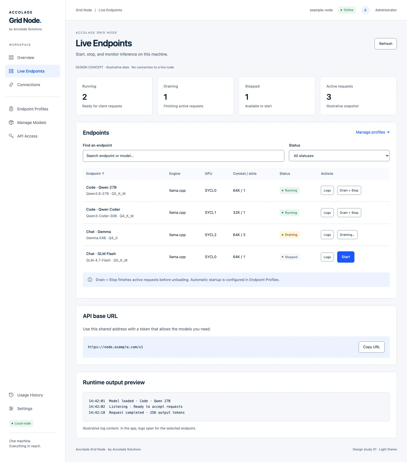
Task: Click the Endpoint Profiles clipboard icon
Action: (x=11, y=109)
